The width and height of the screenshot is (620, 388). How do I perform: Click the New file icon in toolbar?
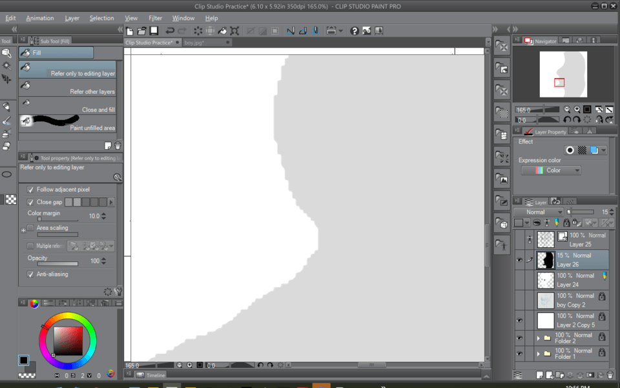click(130, 31)
